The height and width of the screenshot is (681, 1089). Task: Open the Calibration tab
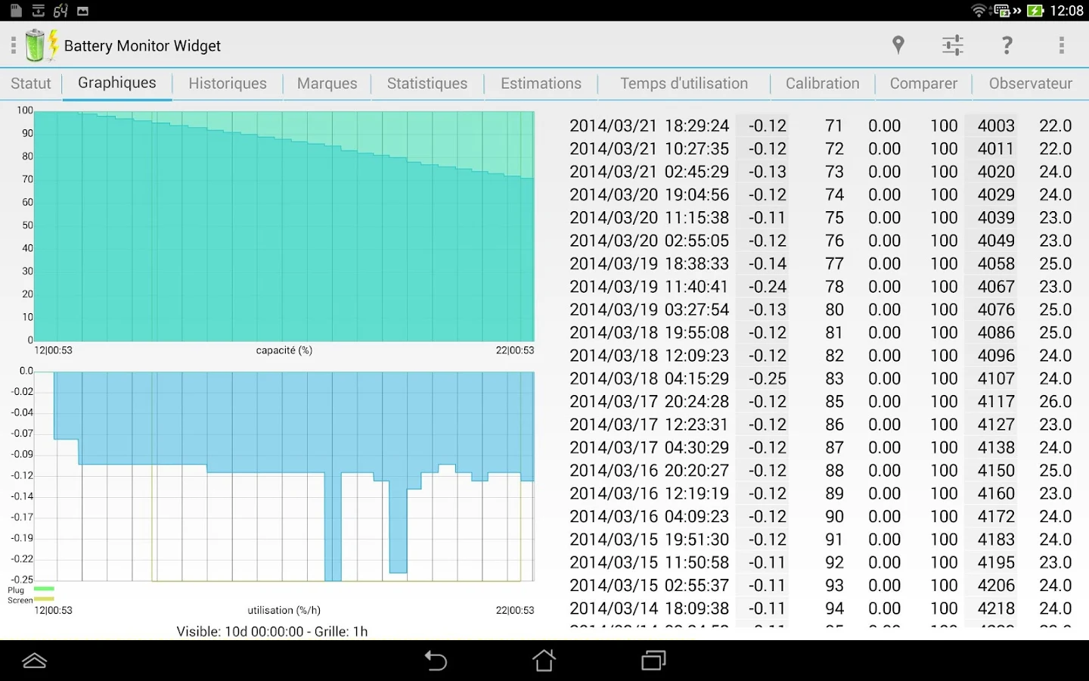point(822,83)
